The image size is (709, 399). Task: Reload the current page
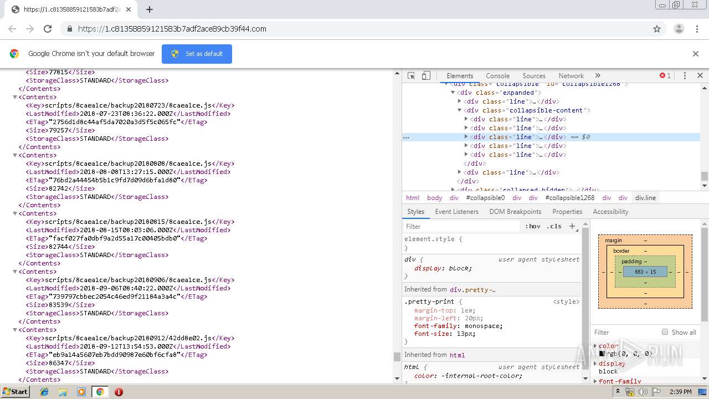(48, 29)
